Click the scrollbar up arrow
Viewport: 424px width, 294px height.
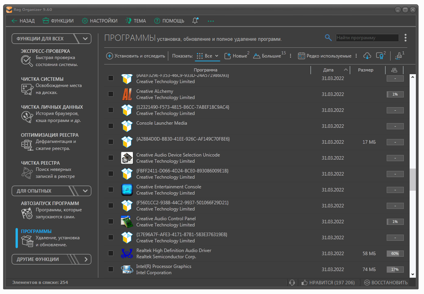[x=413, y=77]
